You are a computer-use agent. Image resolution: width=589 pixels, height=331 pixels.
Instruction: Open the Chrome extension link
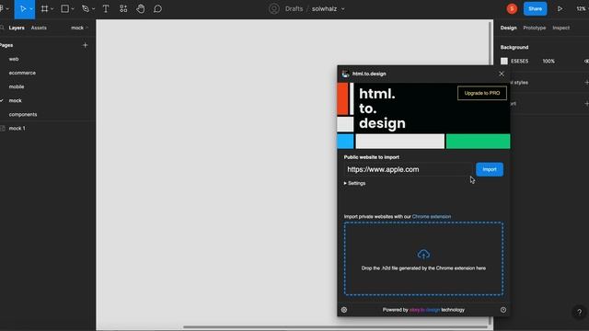432,217
